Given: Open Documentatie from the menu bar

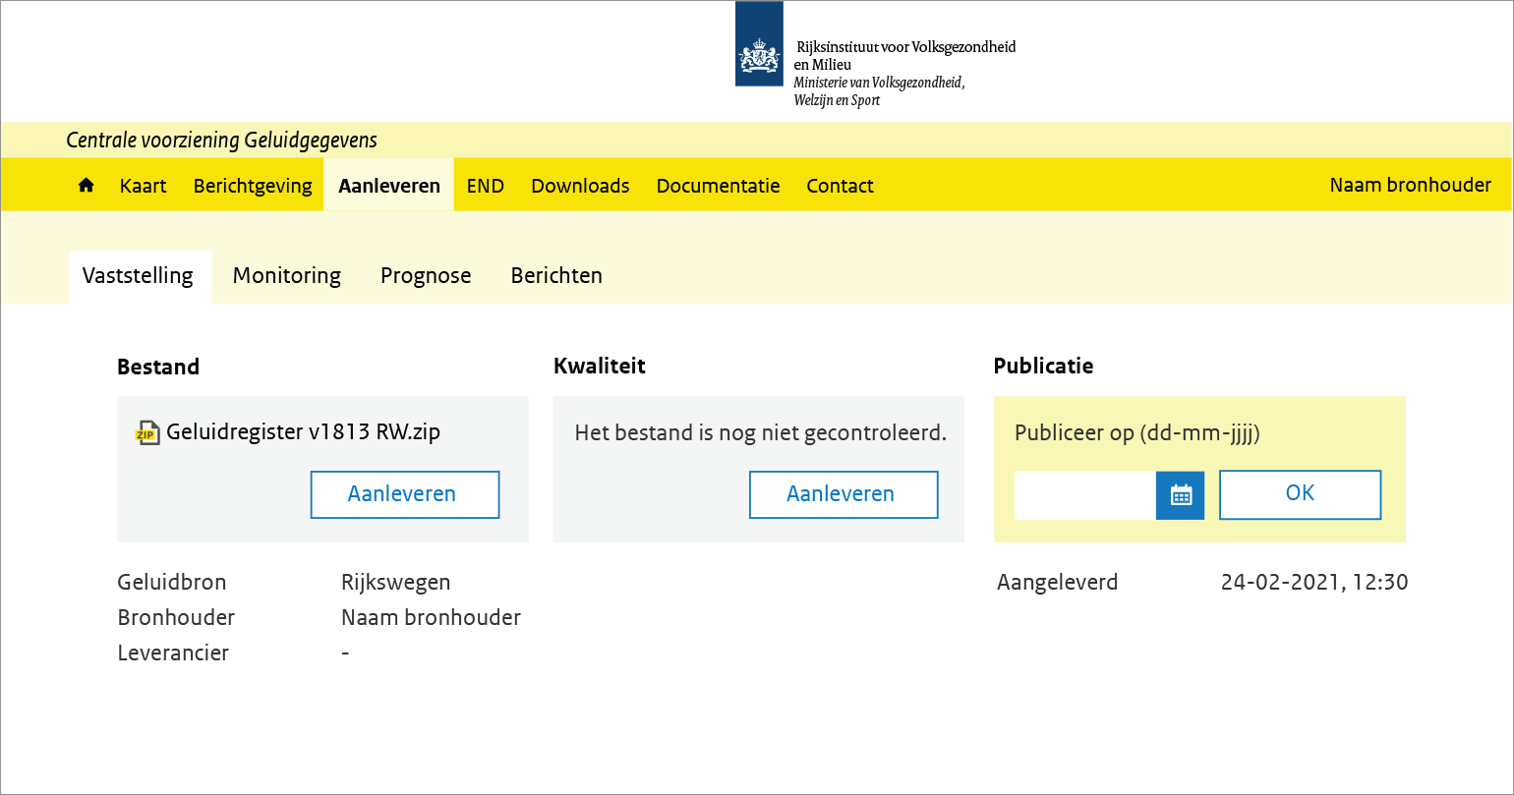Looking at the screenshot, I should coord(718,186).
